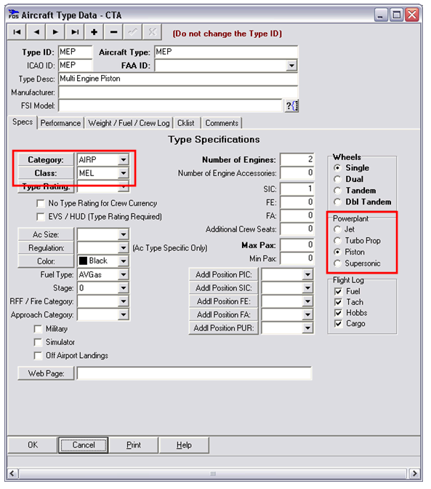Toggle Tach flight log checkbox

point(338,302)
